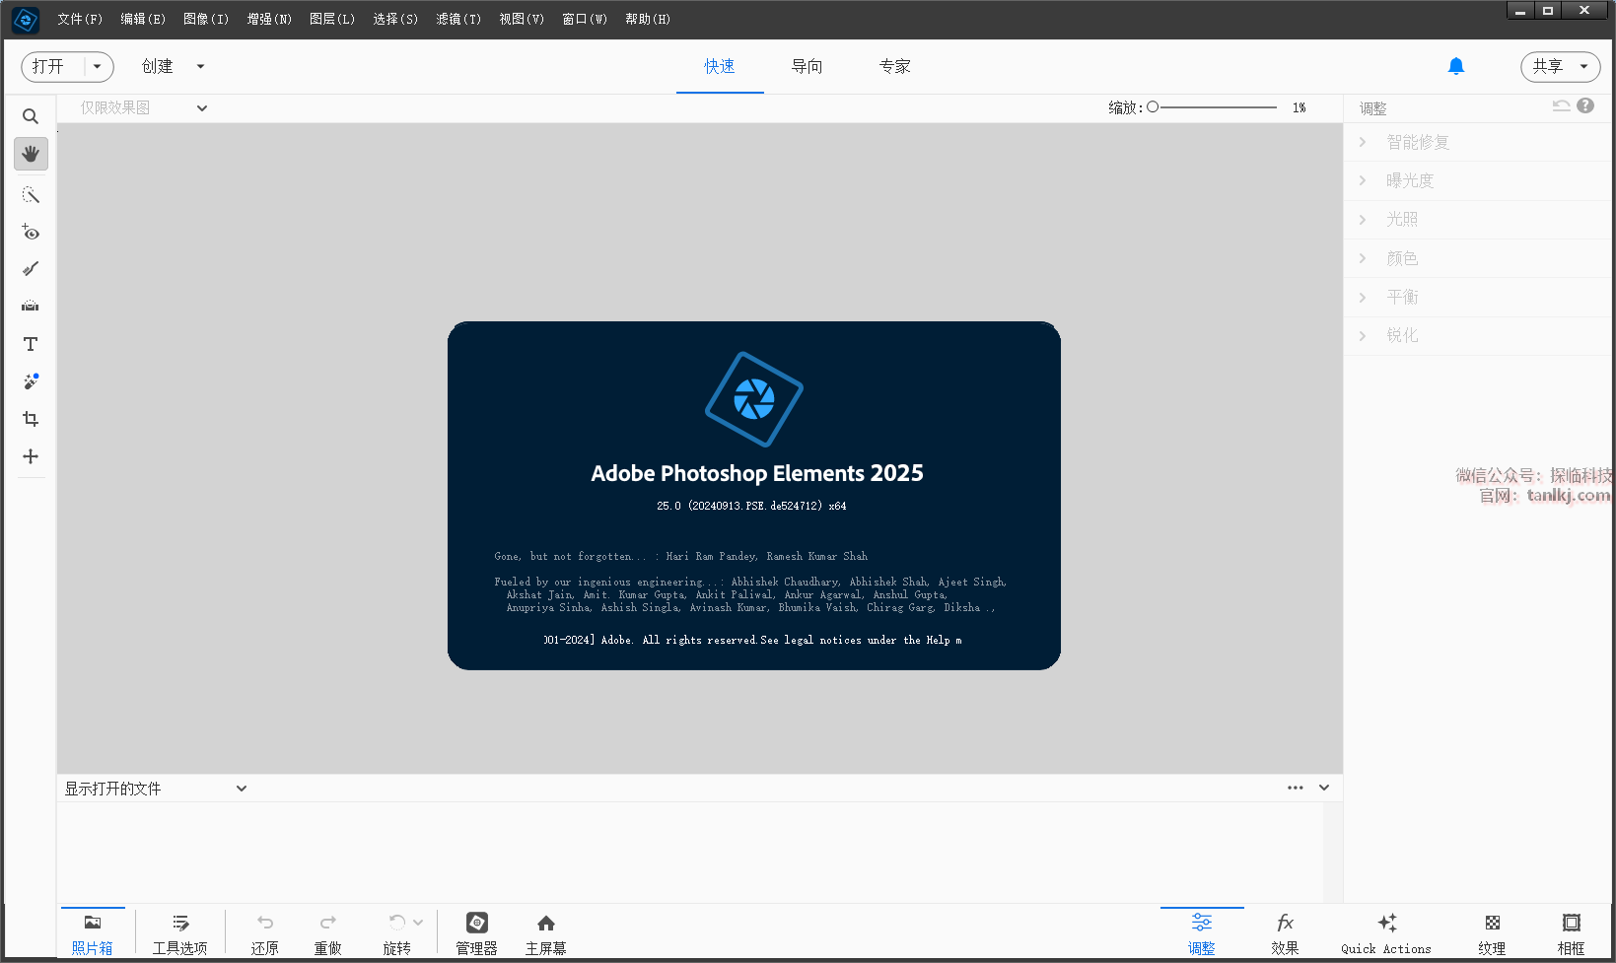Switch to the Expert (专家) tab
Viewport: 1616px width, 963px height.
pyautogui.click(x=894, y=66)
